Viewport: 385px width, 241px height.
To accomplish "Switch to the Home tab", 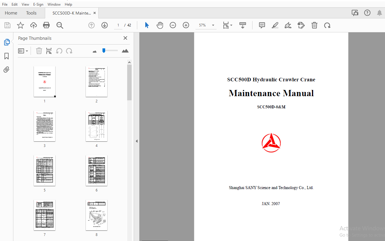I will [x=11, y=13].
